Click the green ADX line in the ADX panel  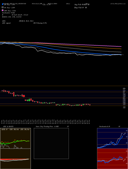coord(15,142)
